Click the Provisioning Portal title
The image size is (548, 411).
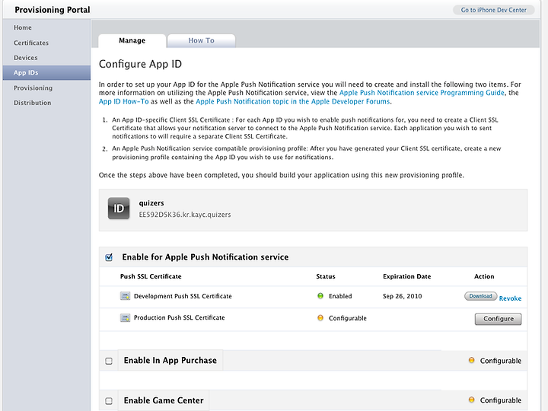pos(53,10)
